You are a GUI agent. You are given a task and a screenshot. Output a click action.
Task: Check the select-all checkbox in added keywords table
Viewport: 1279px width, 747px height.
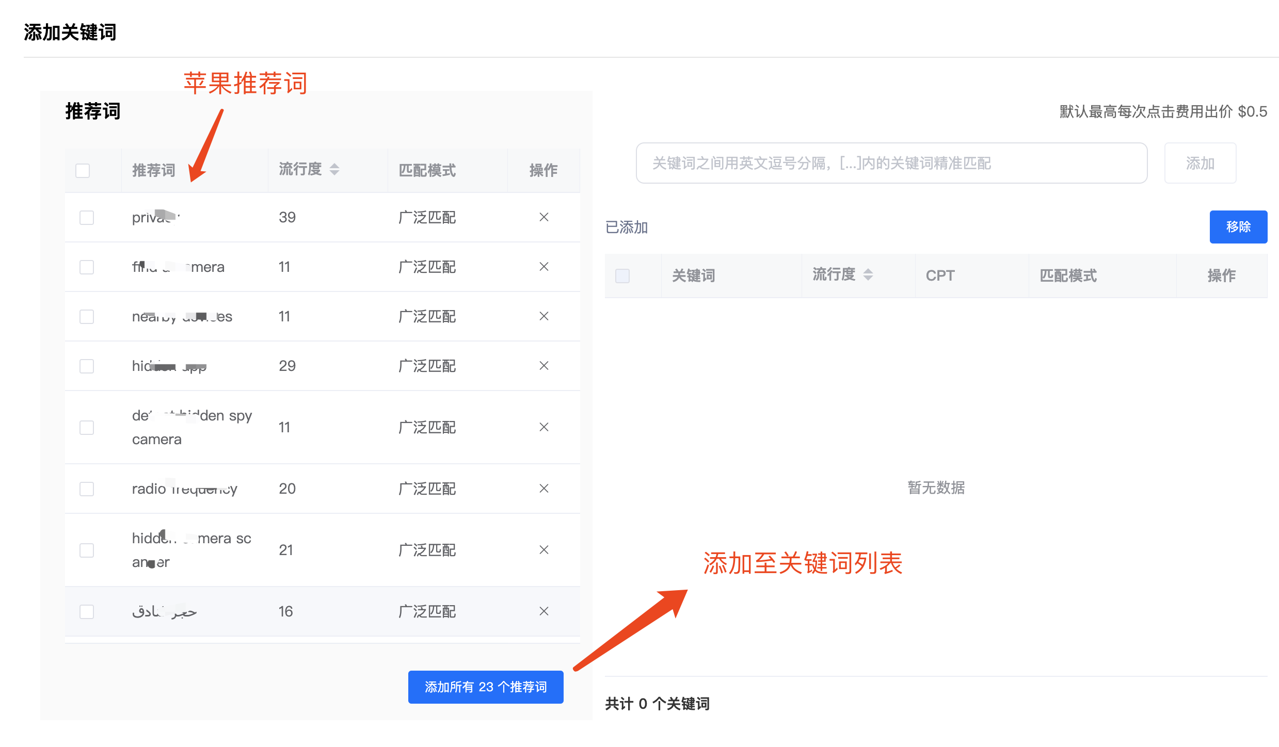pos(622,276)
